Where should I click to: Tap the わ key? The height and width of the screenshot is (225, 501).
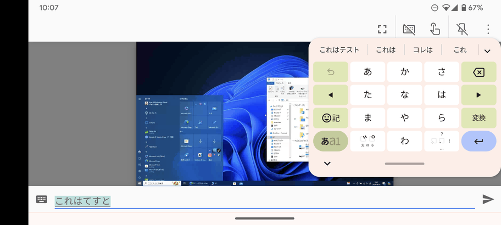pos(405,141)
